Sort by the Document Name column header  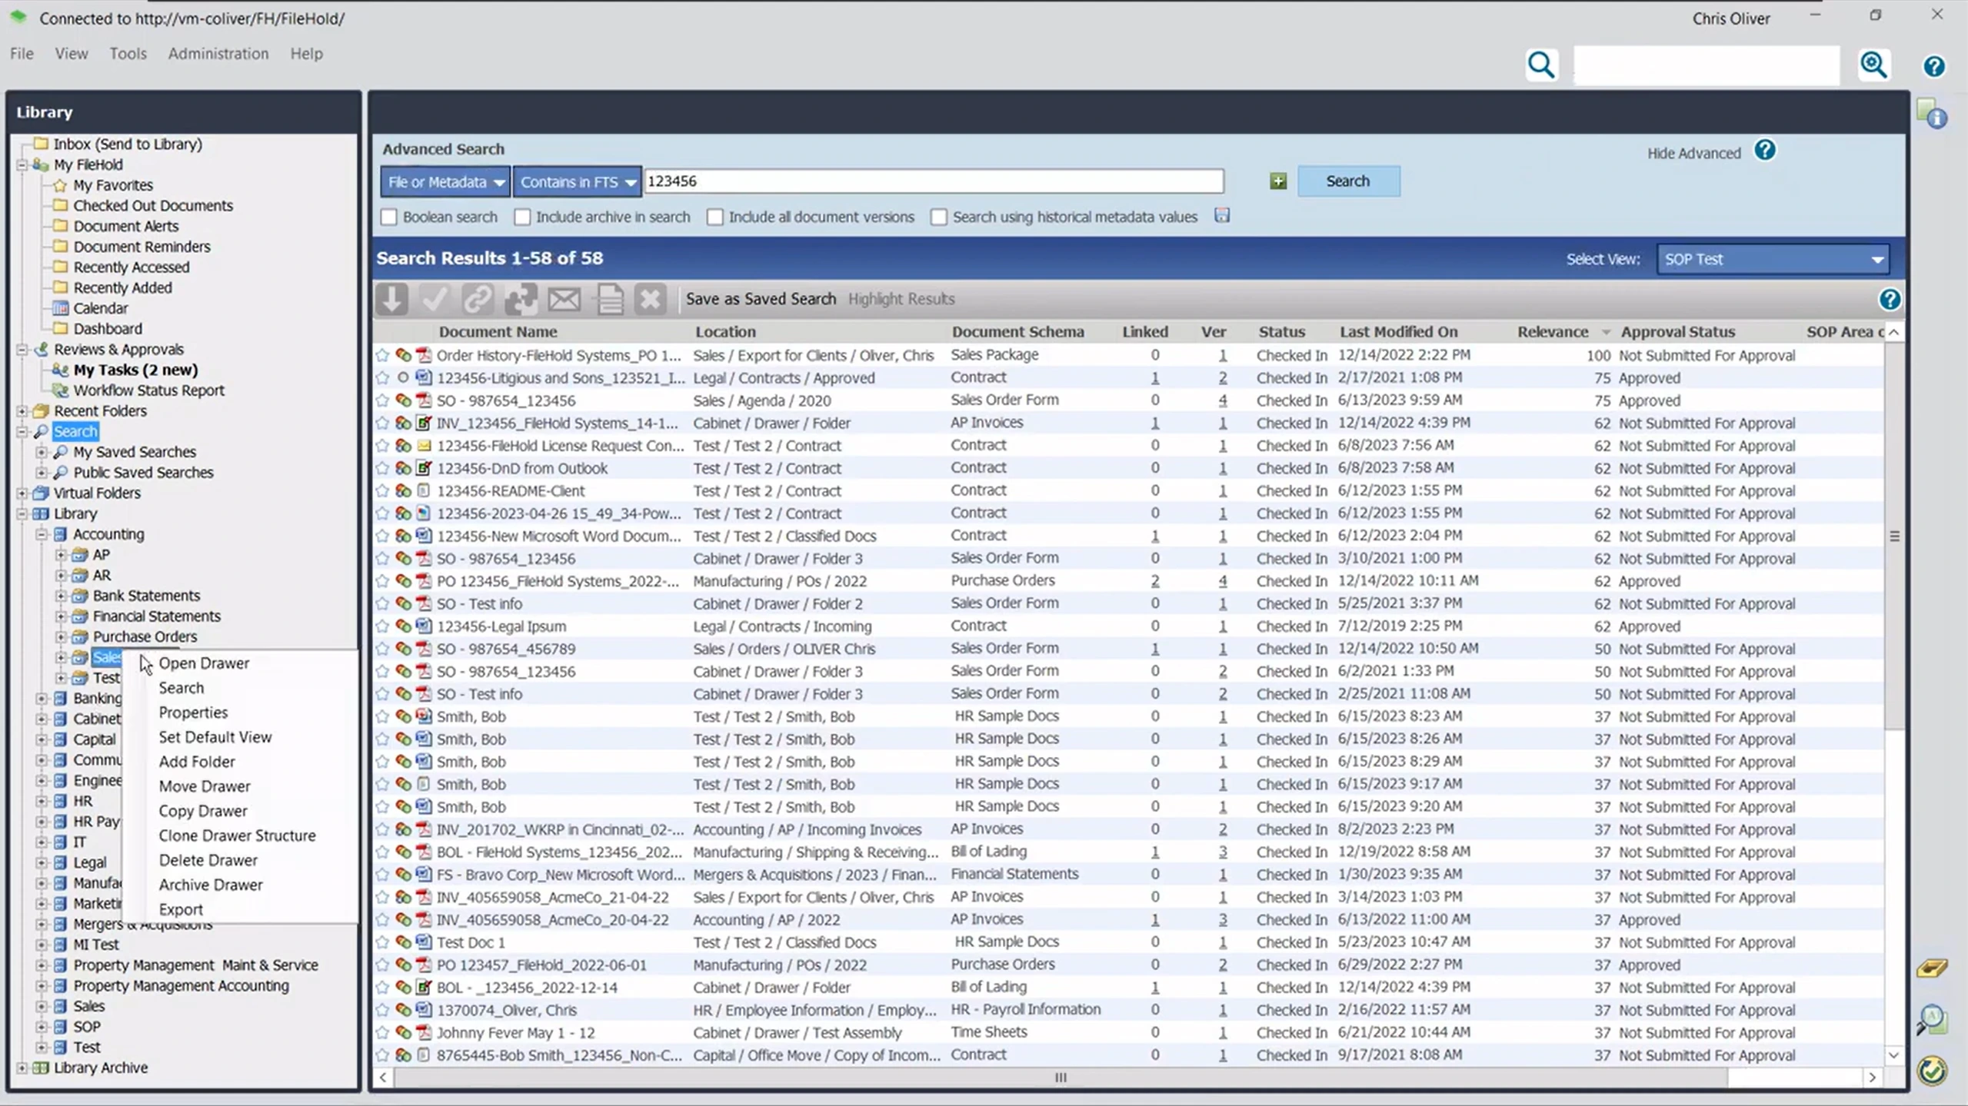click(498, 332)
